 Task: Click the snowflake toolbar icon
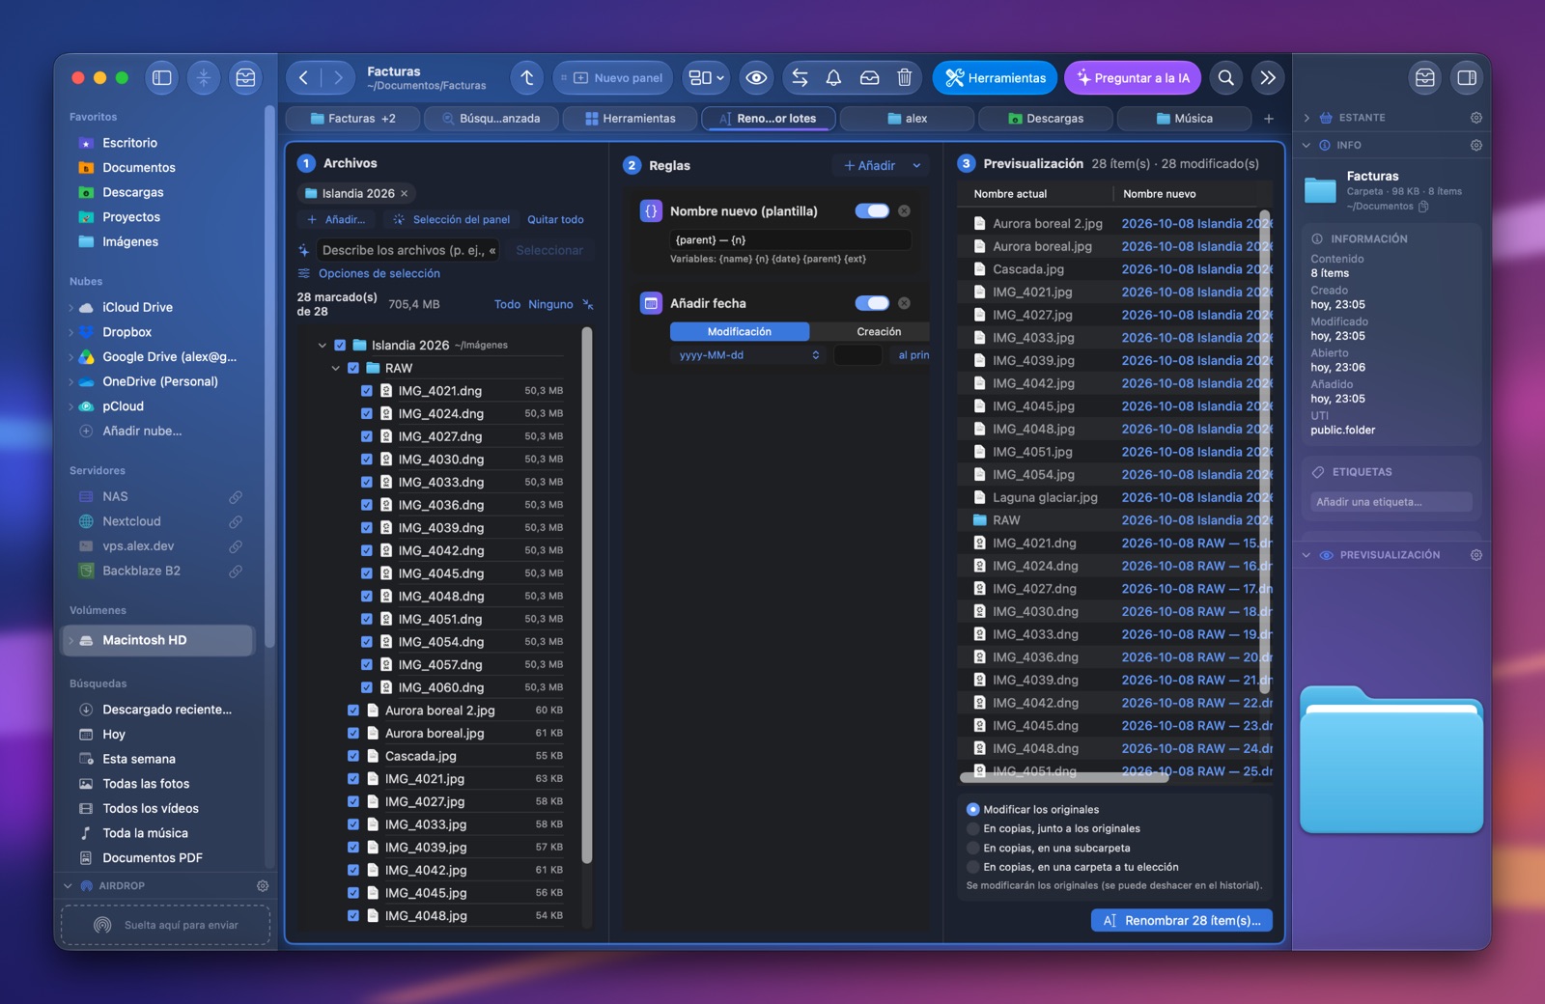tap(204, 78)
